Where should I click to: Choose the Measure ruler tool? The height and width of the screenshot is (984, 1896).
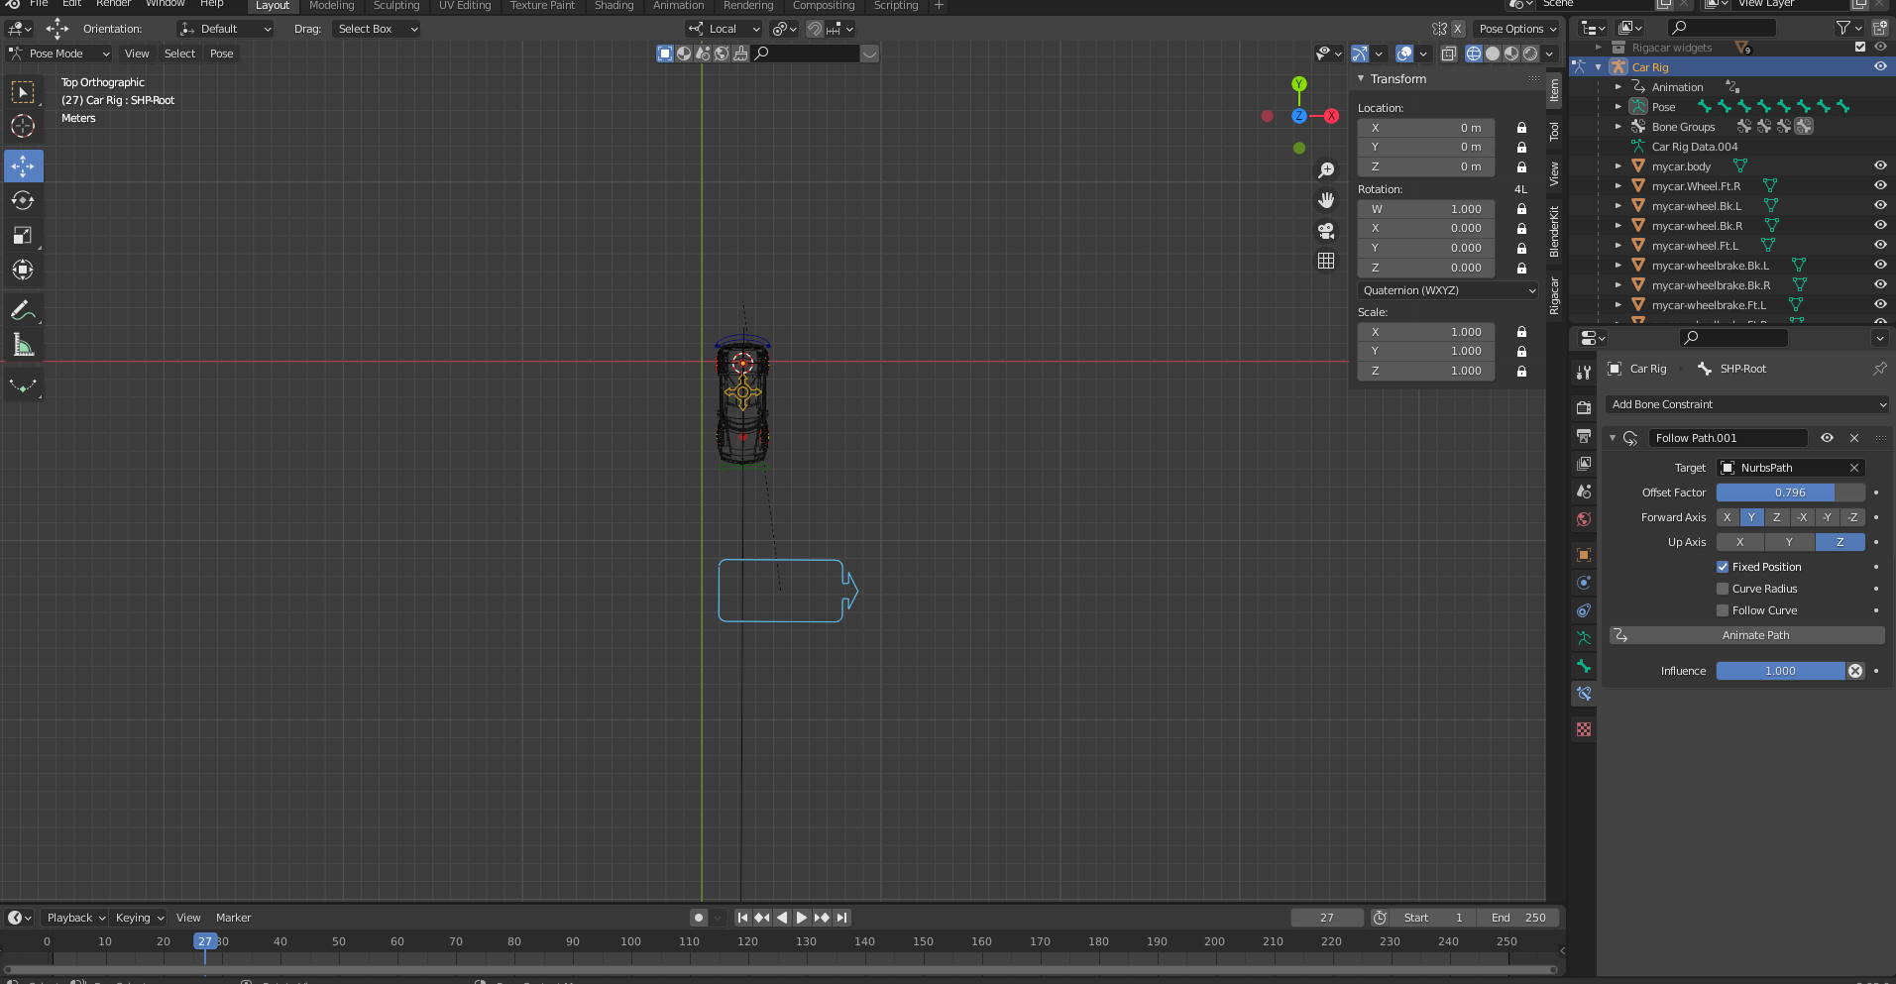(x=23, y=345)
